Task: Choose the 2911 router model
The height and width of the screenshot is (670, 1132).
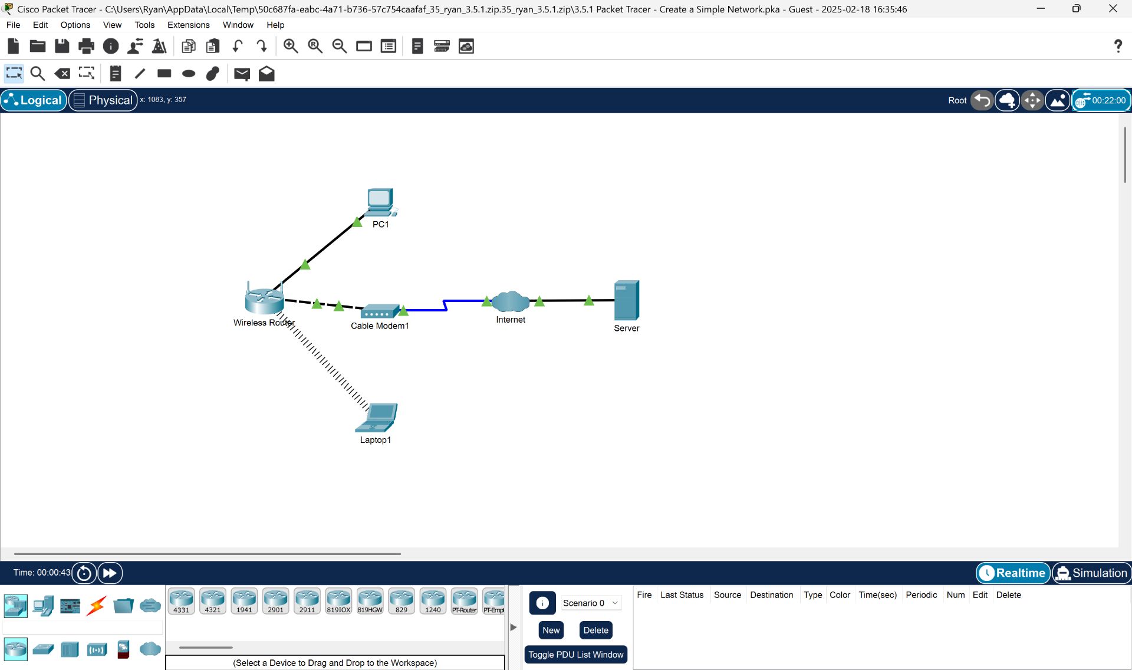Action: point(307,602)
